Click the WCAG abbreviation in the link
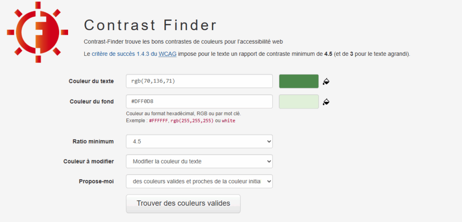Viewport: 462px width, 222px height. coord(166,54)
